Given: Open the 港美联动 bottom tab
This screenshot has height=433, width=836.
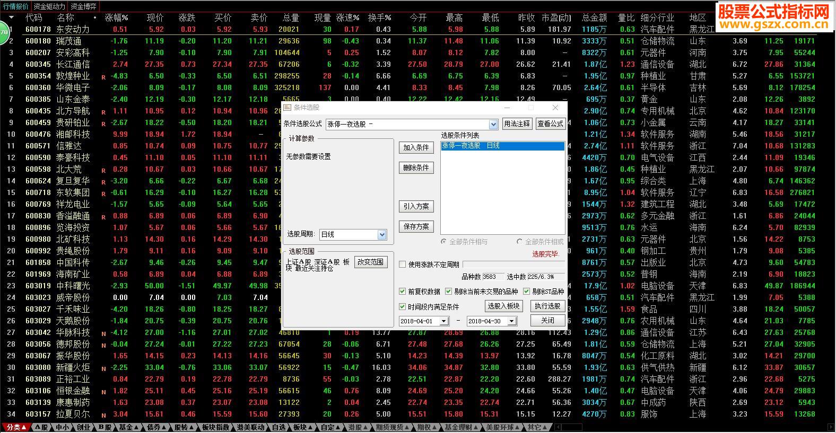Looking at the screenshot, I should click(250, 427).
